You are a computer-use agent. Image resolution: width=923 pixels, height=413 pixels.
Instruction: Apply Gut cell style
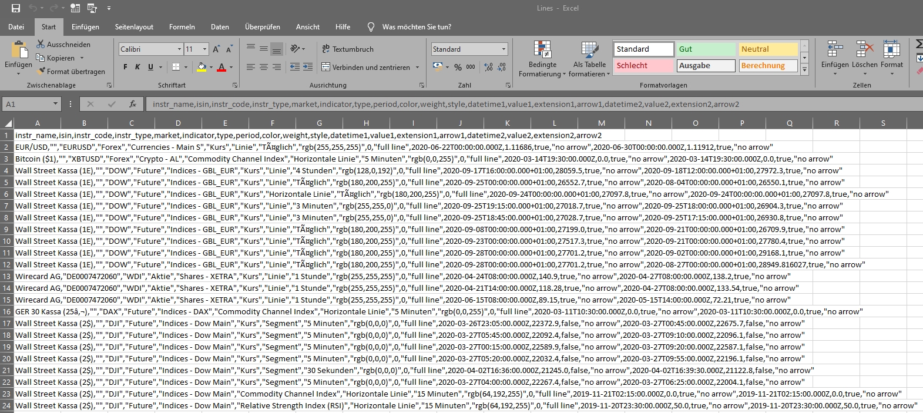tap(706, 49)
